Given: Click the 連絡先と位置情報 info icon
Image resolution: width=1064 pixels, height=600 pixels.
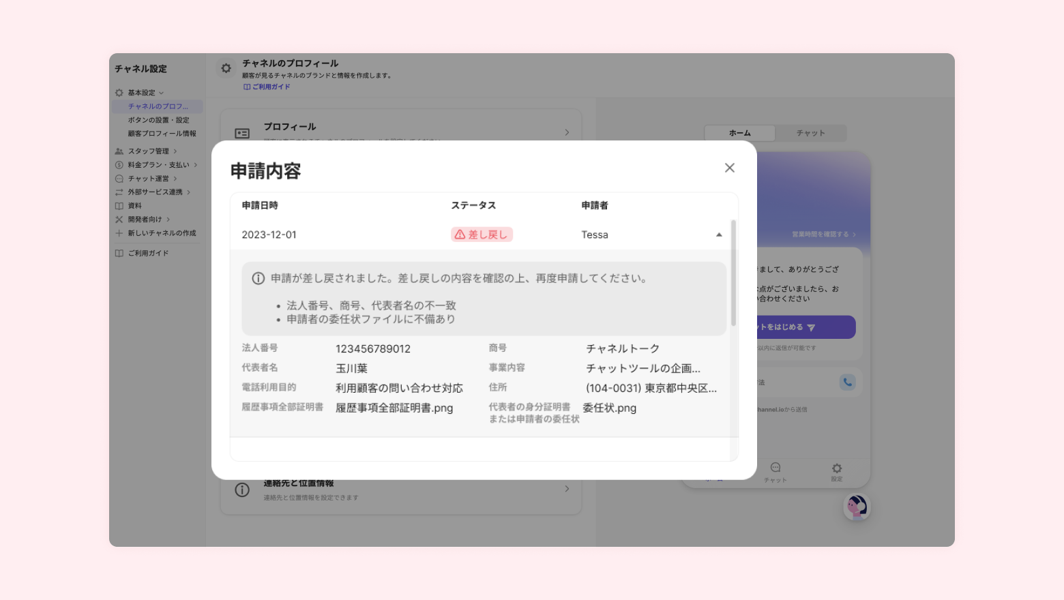Looking at the screenshot, I should click(242, 490).
